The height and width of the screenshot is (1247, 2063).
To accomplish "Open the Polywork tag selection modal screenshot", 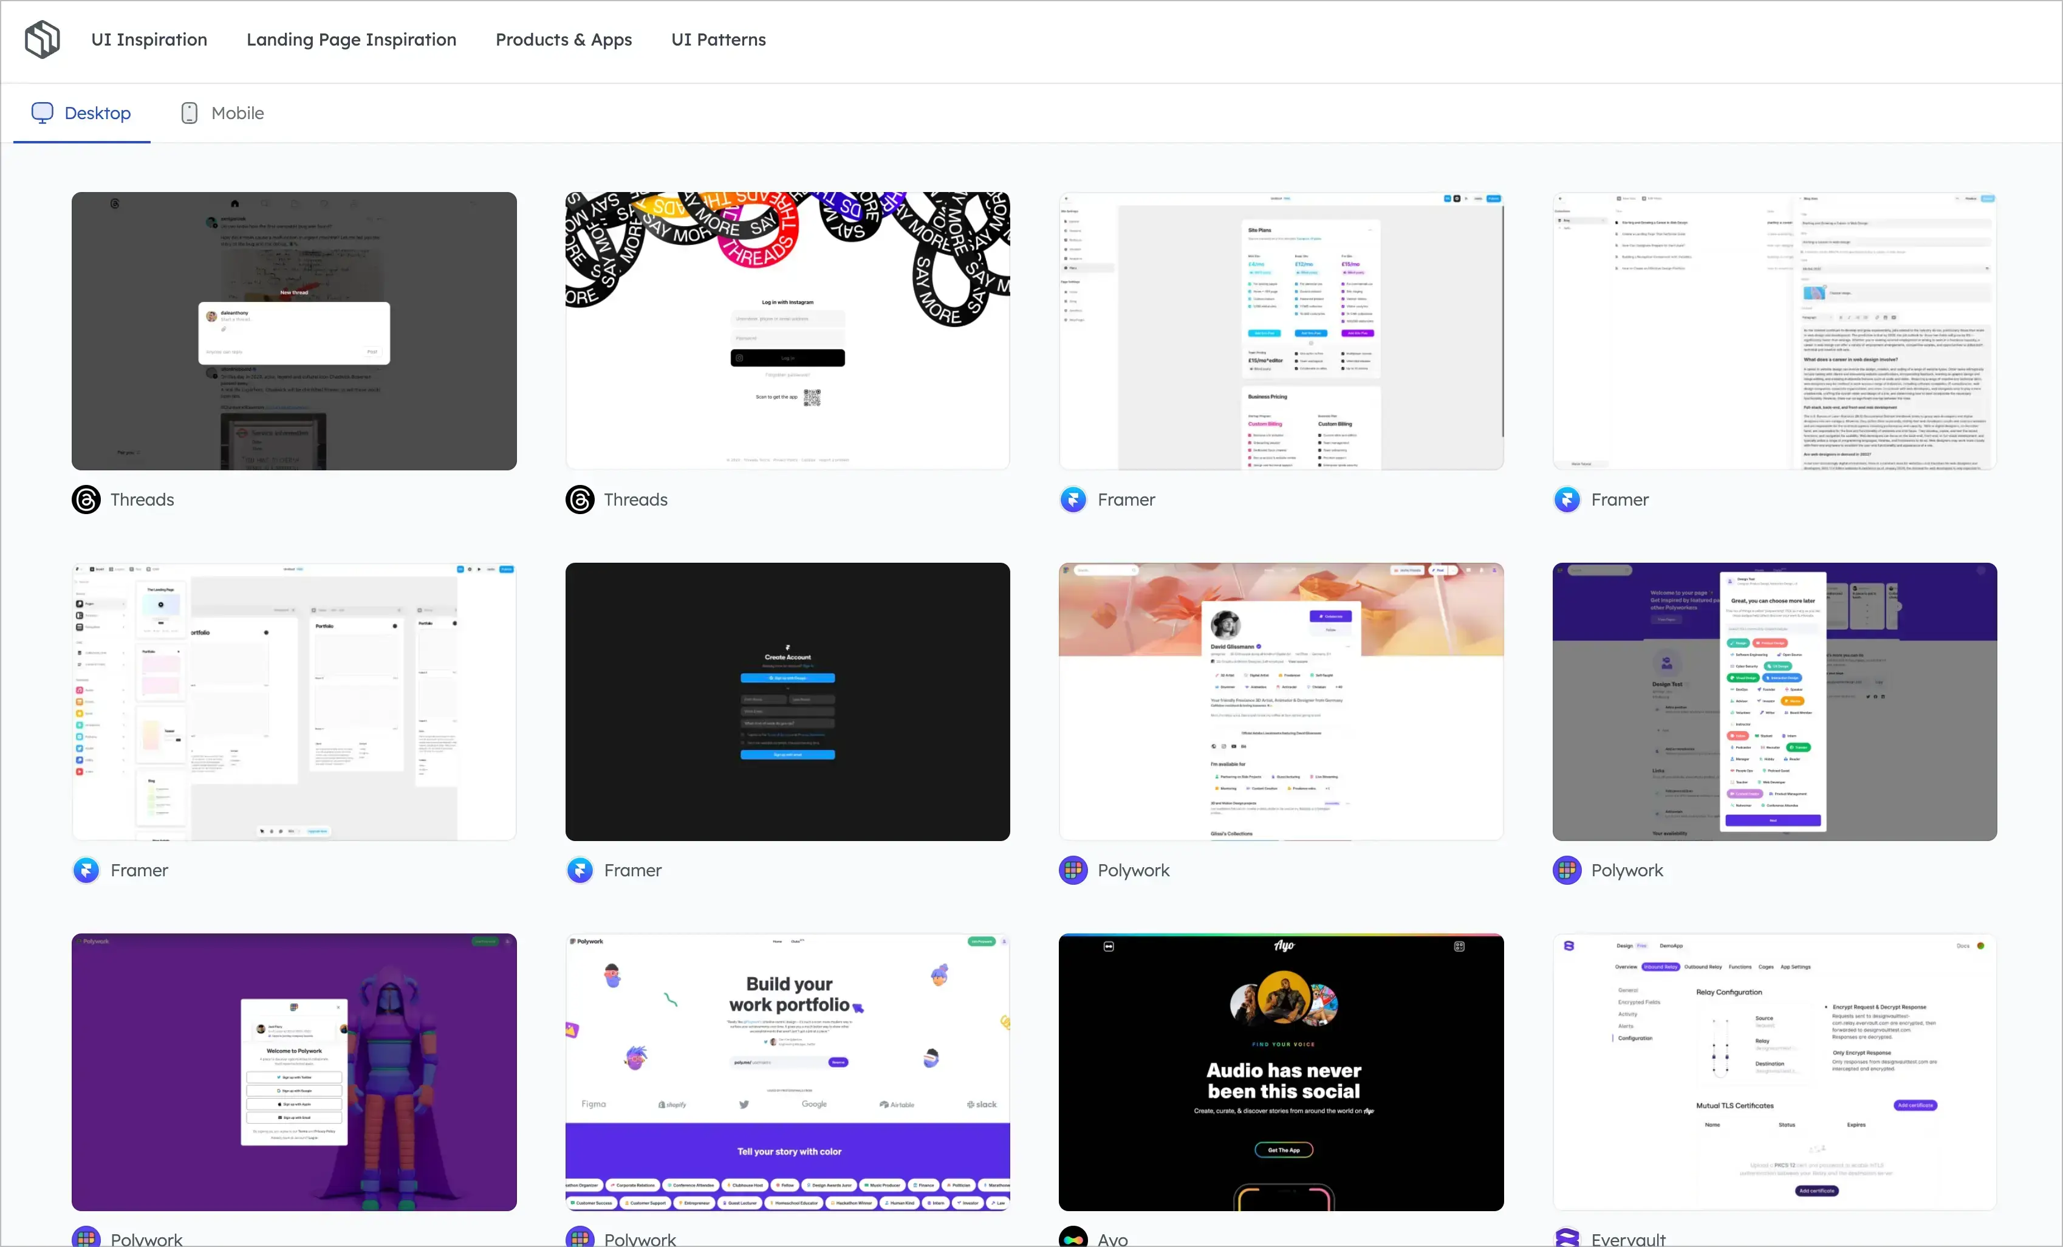I will click(x=1774, y=702).
